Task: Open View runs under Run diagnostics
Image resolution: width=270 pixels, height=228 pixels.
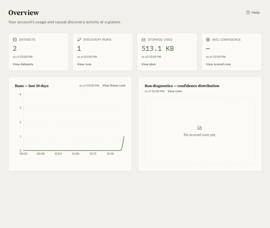Action: (x=175, y=91)
